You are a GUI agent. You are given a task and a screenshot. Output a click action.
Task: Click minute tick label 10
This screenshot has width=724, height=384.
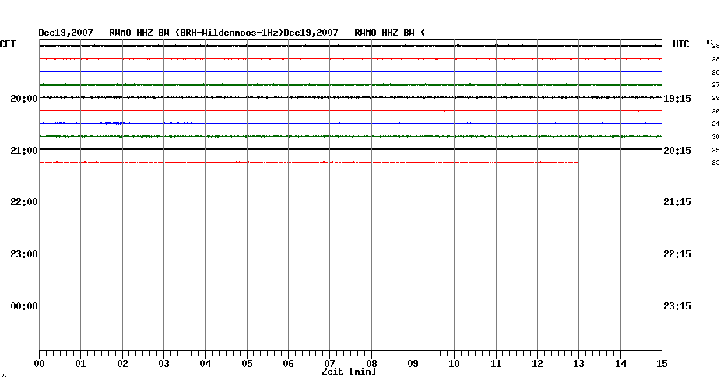[x=455, y=364]
